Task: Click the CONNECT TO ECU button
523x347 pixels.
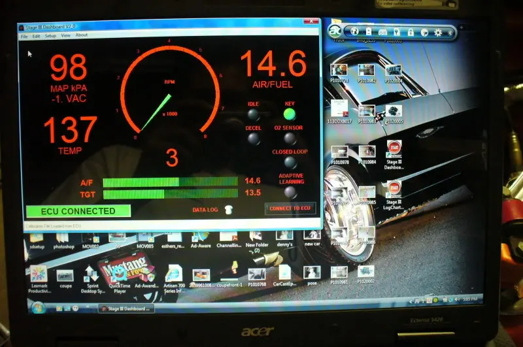Action: pos(290,208)
